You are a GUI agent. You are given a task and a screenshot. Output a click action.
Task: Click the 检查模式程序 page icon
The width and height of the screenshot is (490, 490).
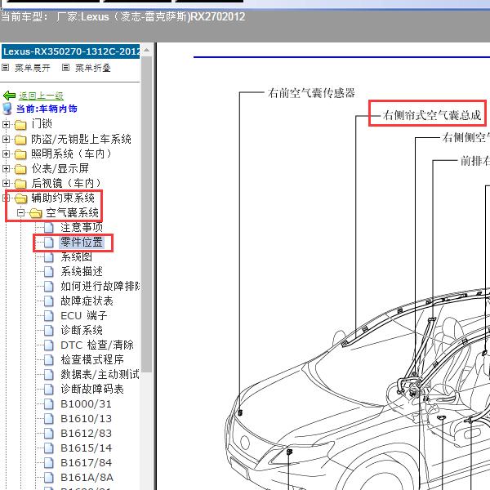click(x=49, y=359)
